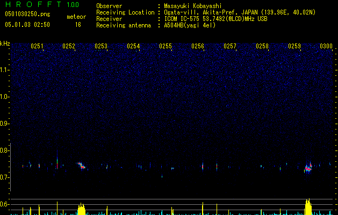This screenshot has width=338, height=215.
Task: Select the version number 1.0.0
Action: click(x=73, y=5)
